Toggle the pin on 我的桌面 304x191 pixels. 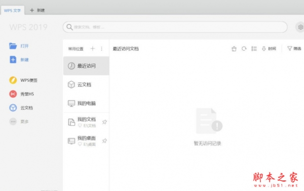[104, 141]
